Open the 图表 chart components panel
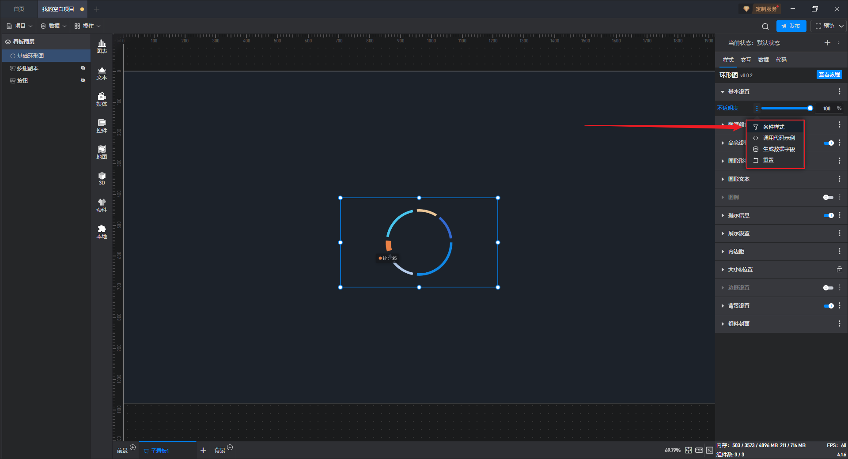The image size is (848, 459). click(102, 46)
